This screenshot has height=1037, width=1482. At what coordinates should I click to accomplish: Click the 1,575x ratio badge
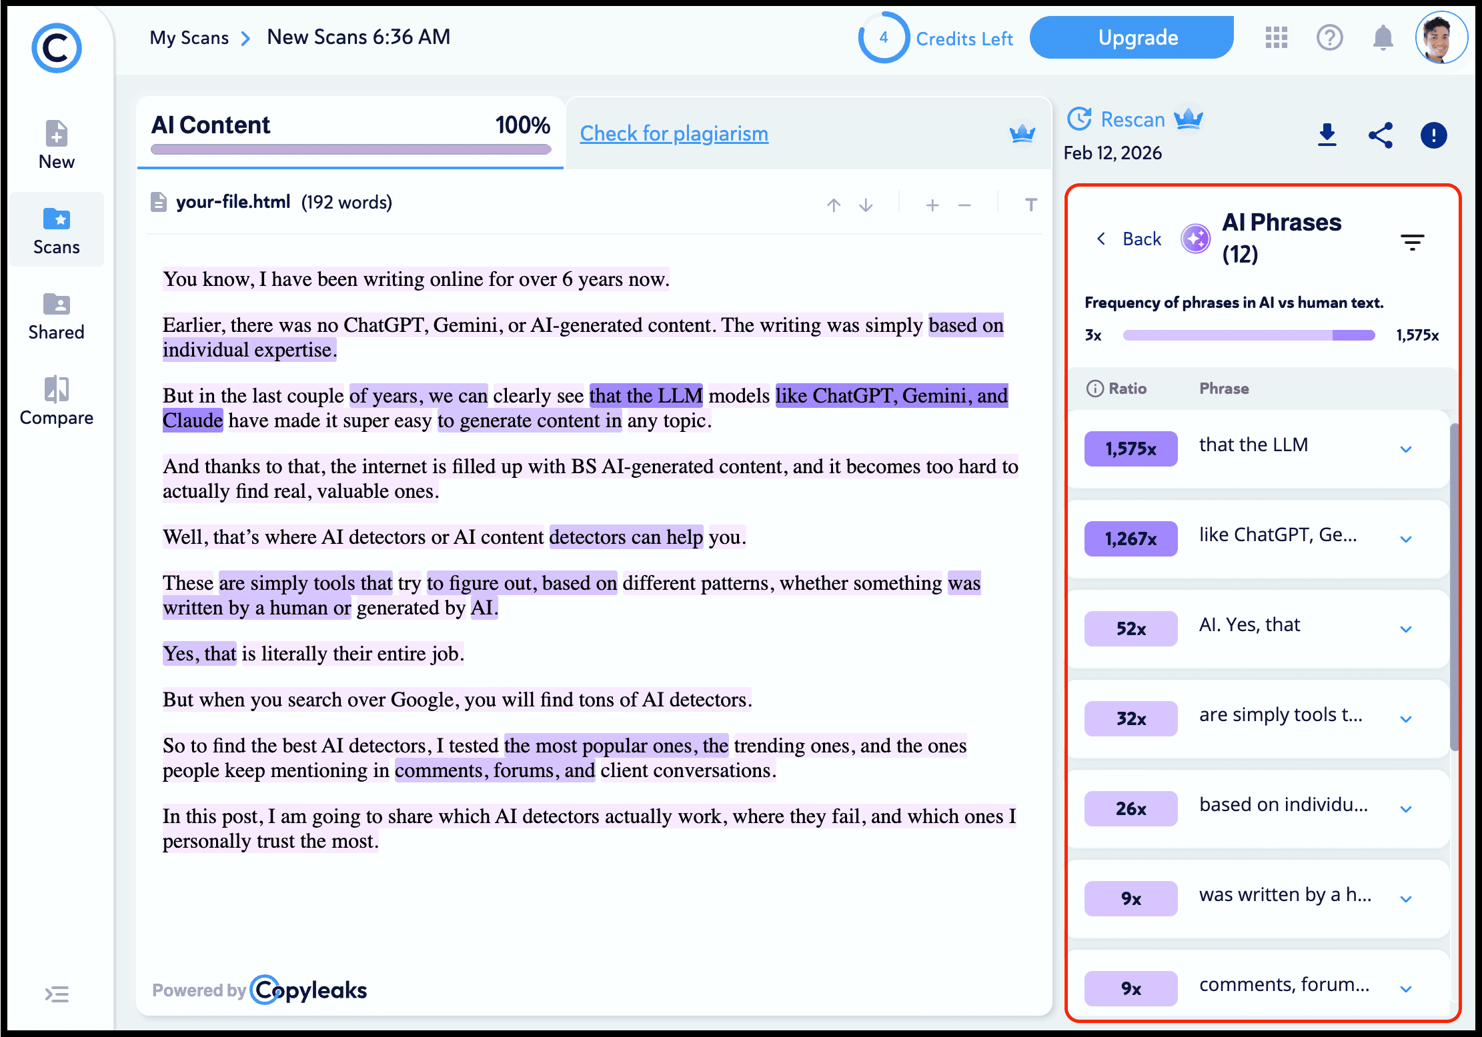click(1131, 449)
